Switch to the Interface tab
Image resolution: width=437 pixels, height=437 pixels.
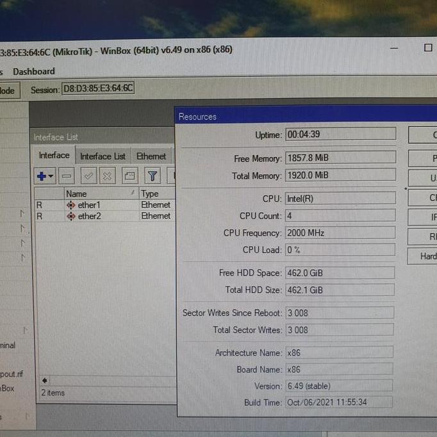54,155
